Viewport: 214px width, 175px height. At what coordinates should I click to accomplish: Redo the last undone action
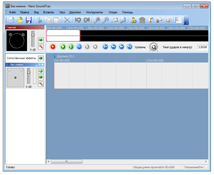tap(87, 20)
